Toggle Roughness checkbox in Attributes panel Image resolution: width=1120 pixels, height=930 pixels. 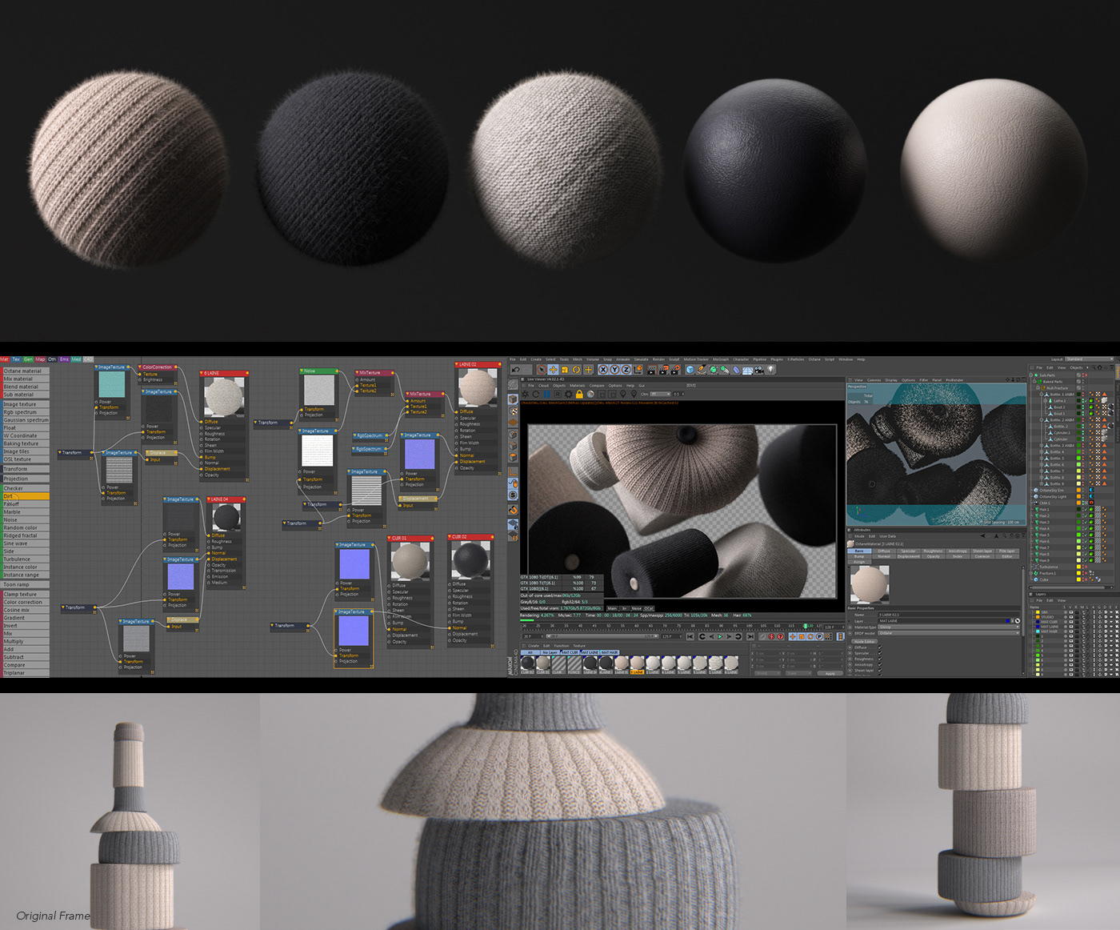(x=880, y=659)
